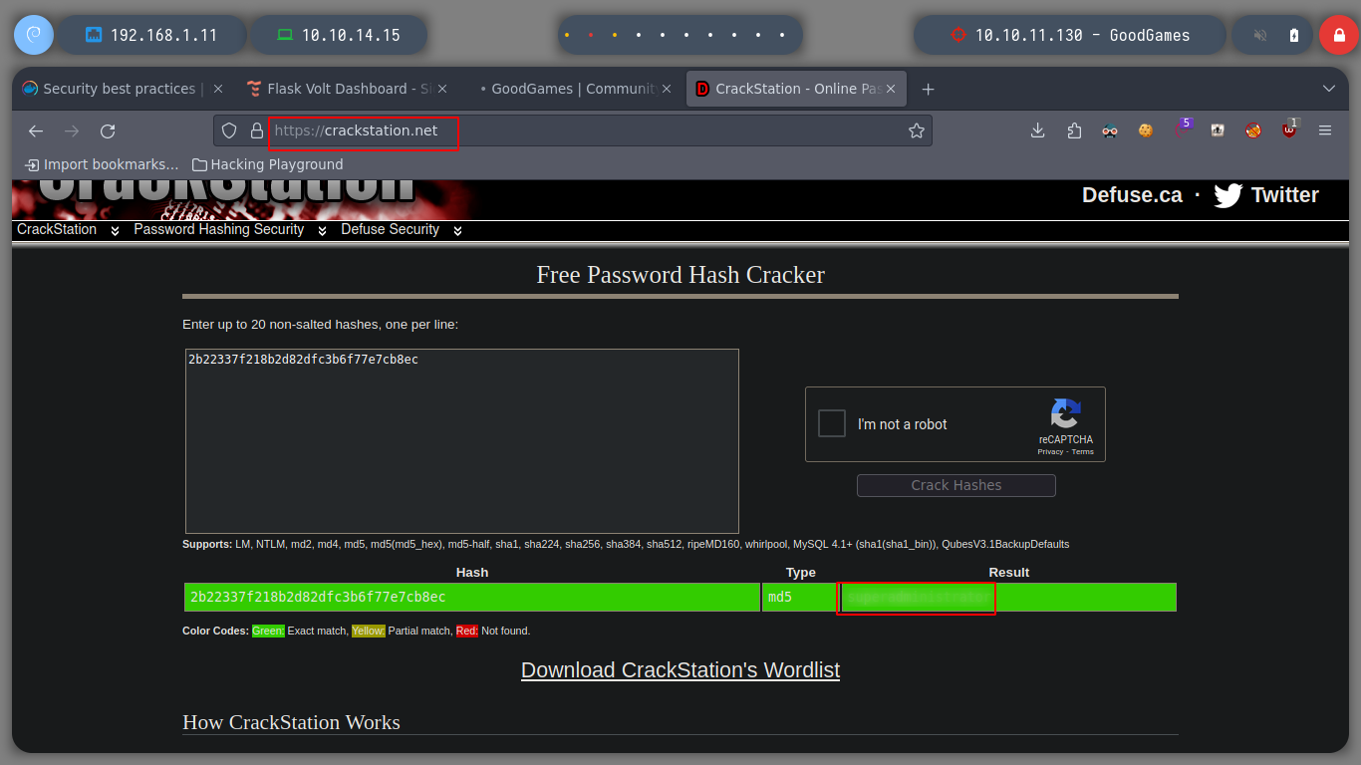Open the reCAPTCHA Privacy link

click(1050, 451)
